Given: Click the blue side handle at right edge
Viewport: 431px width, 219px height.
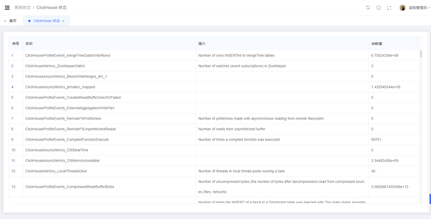Looking at the screenshot, I should pos(430,199).
